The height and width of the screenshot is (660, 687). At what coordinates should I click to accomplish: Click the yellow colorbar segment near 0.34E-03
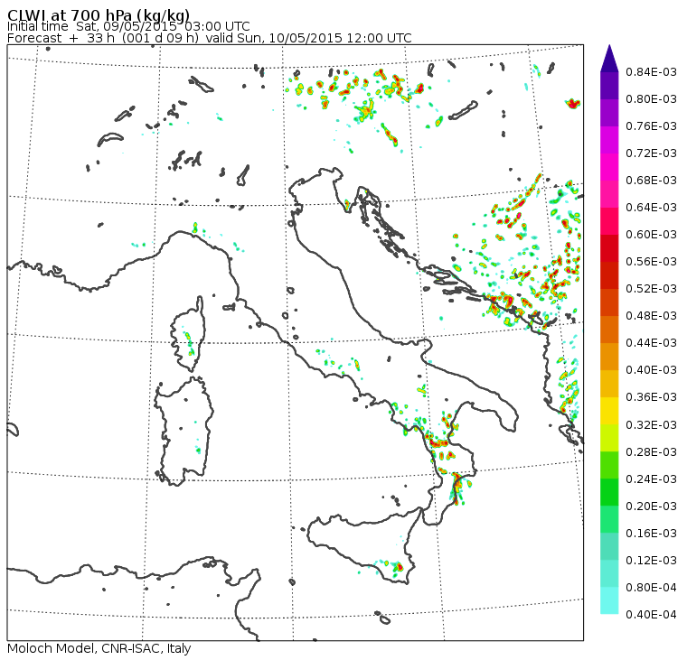[x=609, y=411]
